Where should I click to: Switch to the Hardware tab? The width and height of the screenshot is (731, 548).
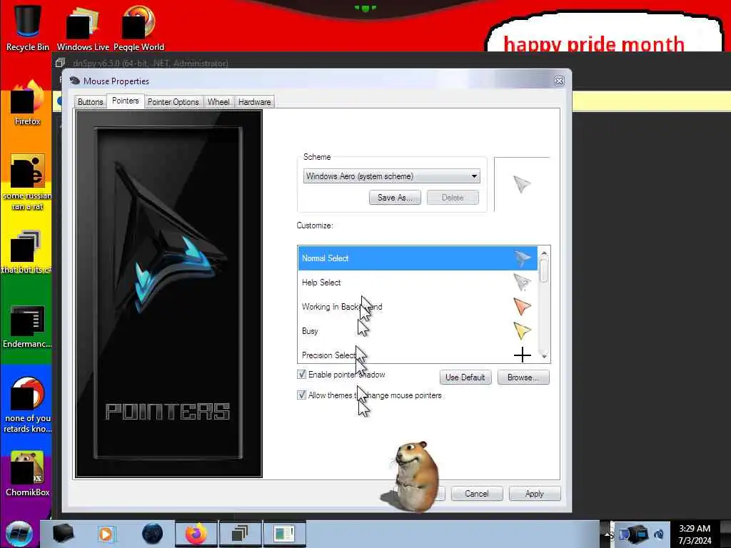click(x=255, y=101)
